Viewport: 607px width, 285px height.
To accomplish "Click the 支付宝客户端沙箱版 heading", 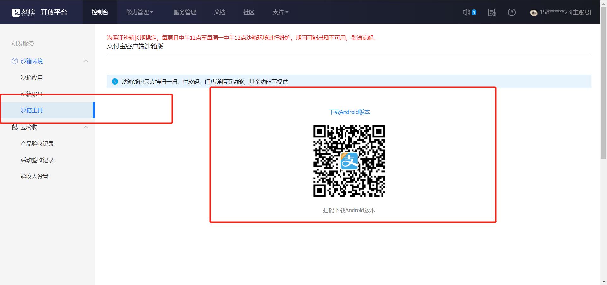I will [x=135, y=46].
